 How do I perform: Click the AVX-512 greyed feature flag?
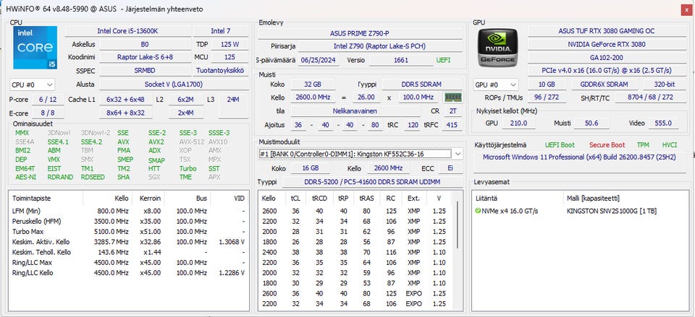pyautogui.click(x=190, y=142)
